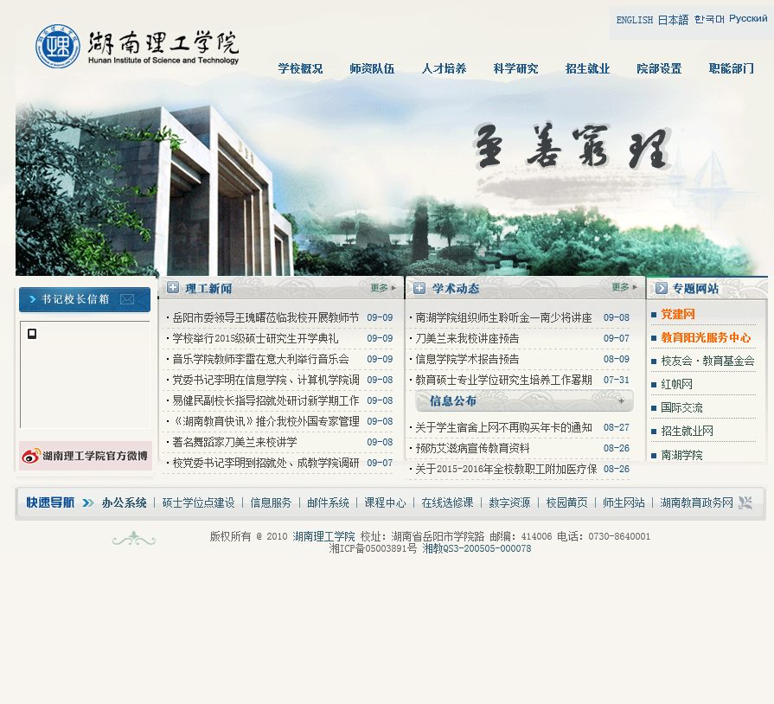This screenshot has height=704, width=774.
Task: Click the arrow icon beside 专题网站
Action: [x=662, y=288]
